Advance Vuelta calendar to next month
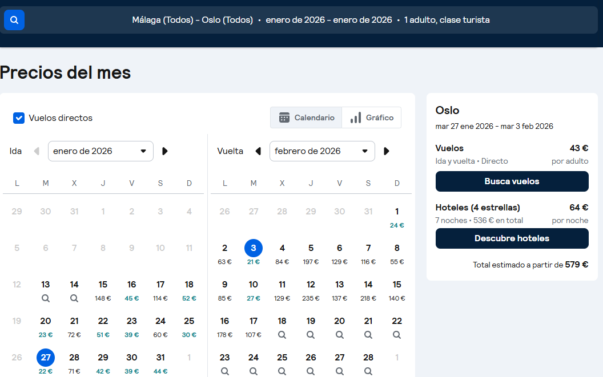Screen dimensions: 603x377 pyautogui.click(x=387, y=151)
